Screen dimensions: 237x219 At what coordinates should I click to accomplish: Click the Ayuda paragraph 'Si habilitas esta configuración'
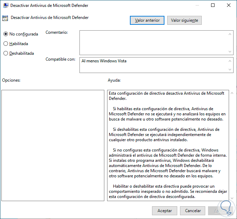pyautogui.click(x=167, y=114)
